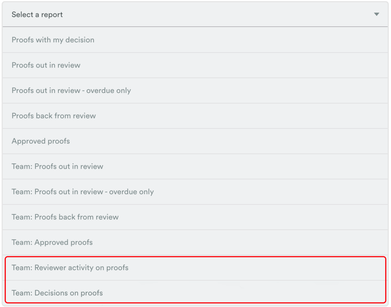Pick Team: Proofs out in review - overdue only
Image resolution: width=391 pixels, height=307 pixels.
click(x=83, y=192)
